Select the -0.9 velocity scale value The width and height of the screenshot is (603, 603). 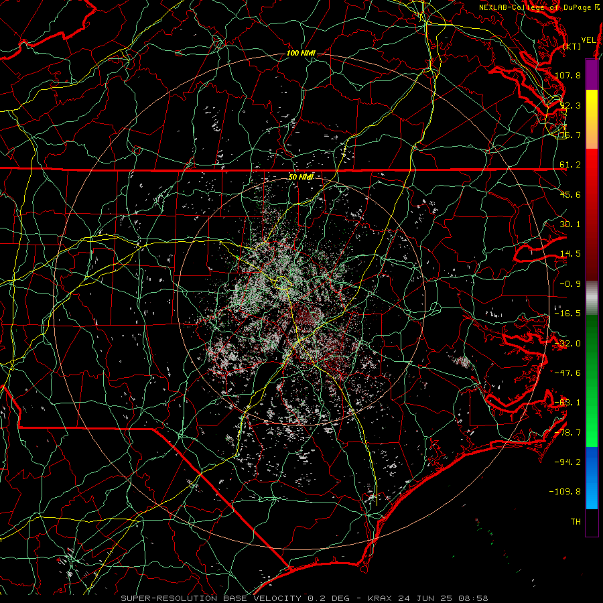point(570,284)
